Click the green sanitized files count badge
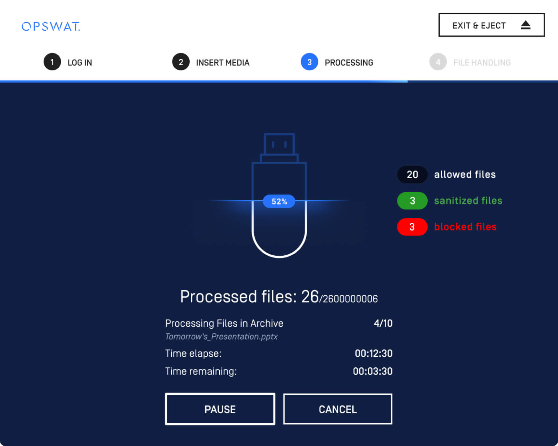Viewport: 558px width, 446px height. tap(412, 201)
